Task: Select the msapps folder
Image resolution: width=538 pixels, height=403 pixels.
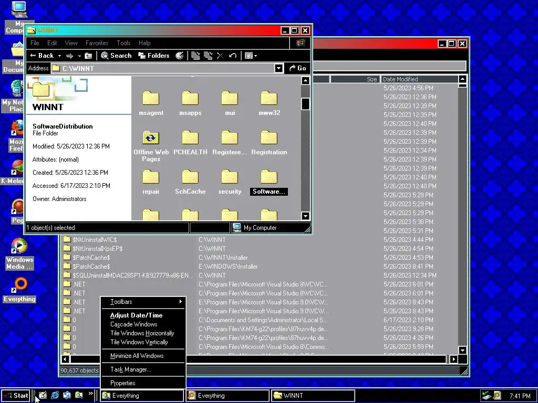Action: pyautogui.click(x=190, y=103)
